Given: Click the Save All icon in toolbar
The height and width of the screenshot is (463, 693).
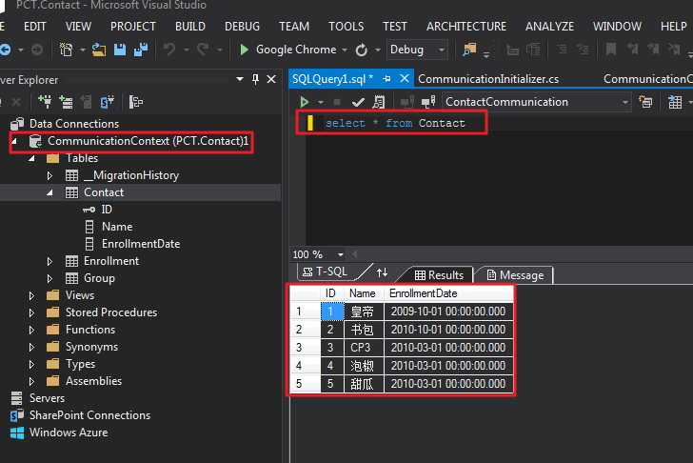Looking at the screenshot, I should point(139,50).
